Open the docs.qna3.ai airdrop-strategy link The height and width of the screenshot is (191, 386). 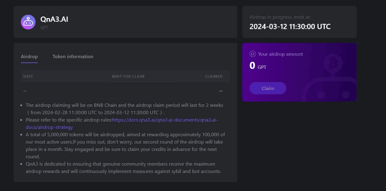(x=165, y=120)
